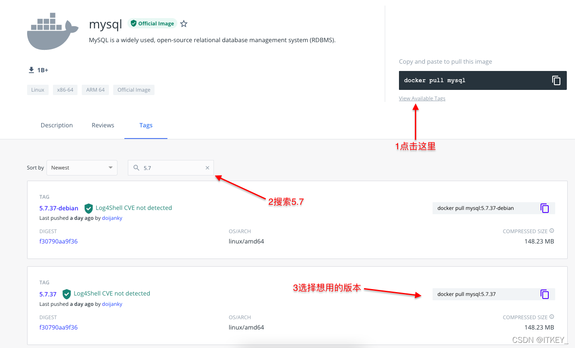Switch to the Reviews tab

point(103,125)
